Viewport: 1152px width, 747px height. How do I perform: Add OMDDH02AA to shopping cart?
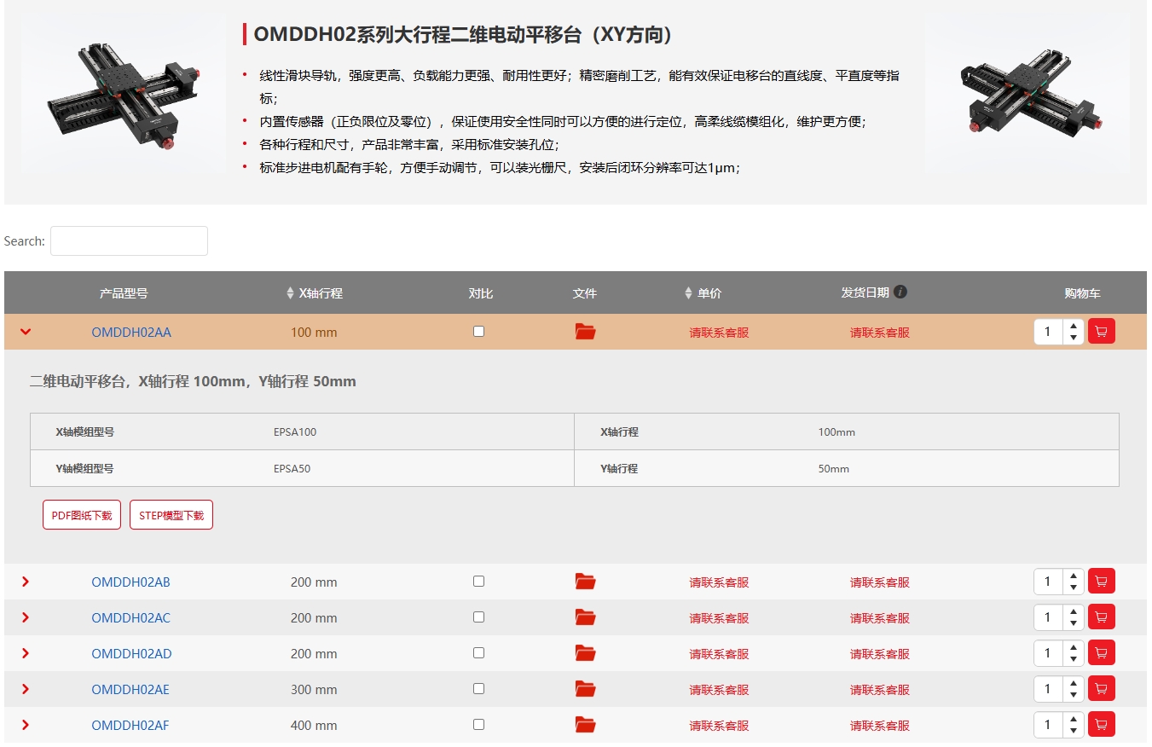point(1101,332)
